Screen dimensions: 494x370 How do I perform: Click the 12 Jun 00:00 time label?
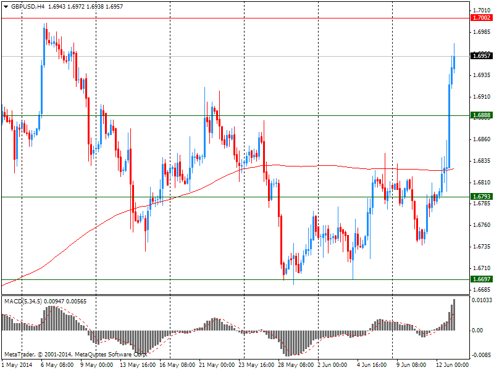click(x=452, y=365)
